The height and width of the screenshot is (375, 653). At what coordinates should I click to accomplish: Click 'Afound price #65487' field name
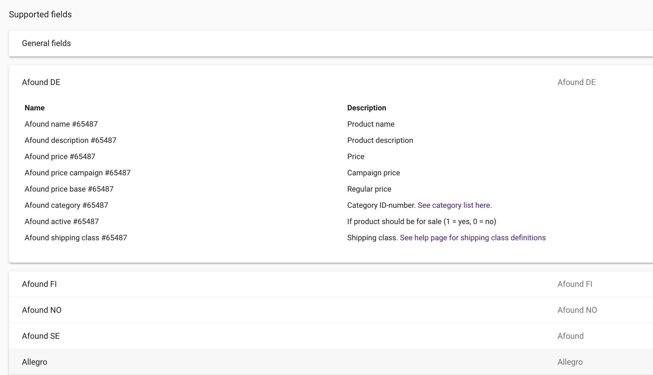coord(60,157)
